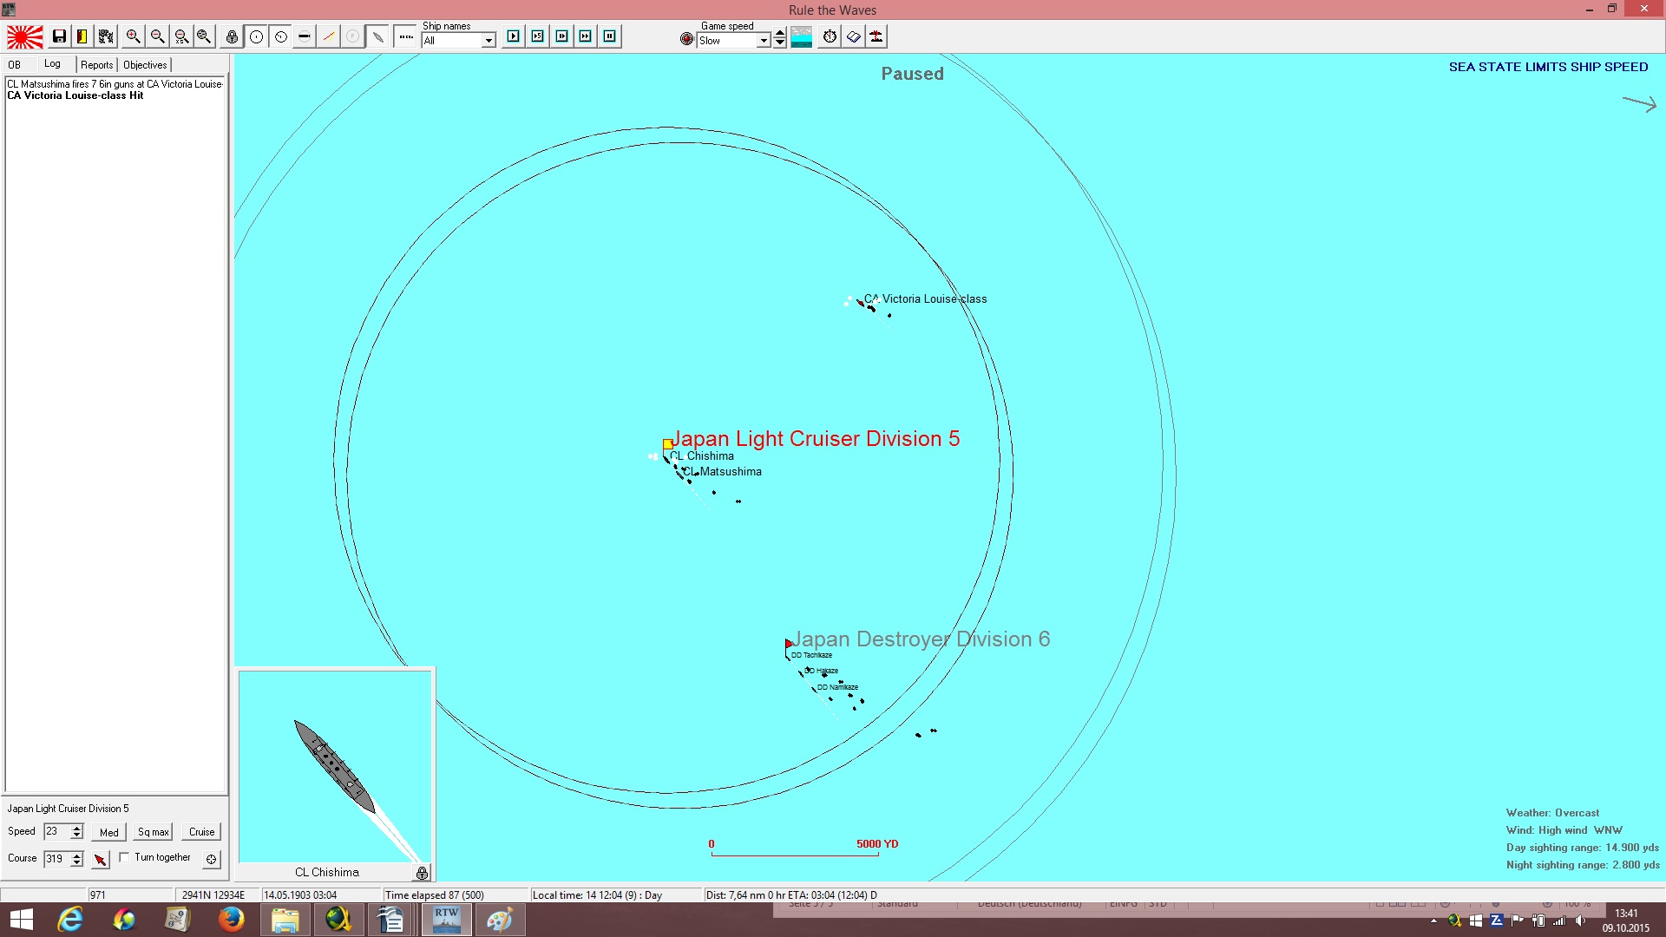This screenshot has height=937, width=1666.
Task: Open Internet Explorer from the taskbar
Action: (69, 920)
